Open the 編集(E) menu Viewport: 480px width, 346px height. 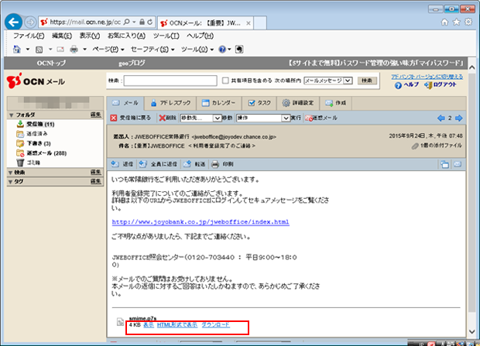(62, 36)
